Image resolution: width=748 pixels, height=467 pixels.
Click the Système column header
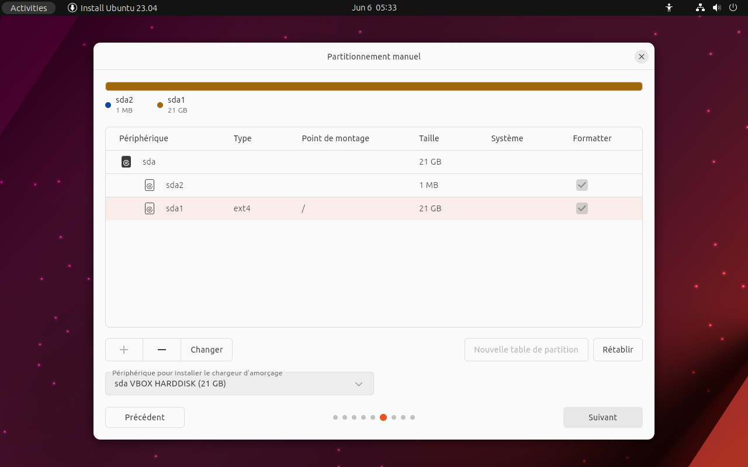click(507, 138)
